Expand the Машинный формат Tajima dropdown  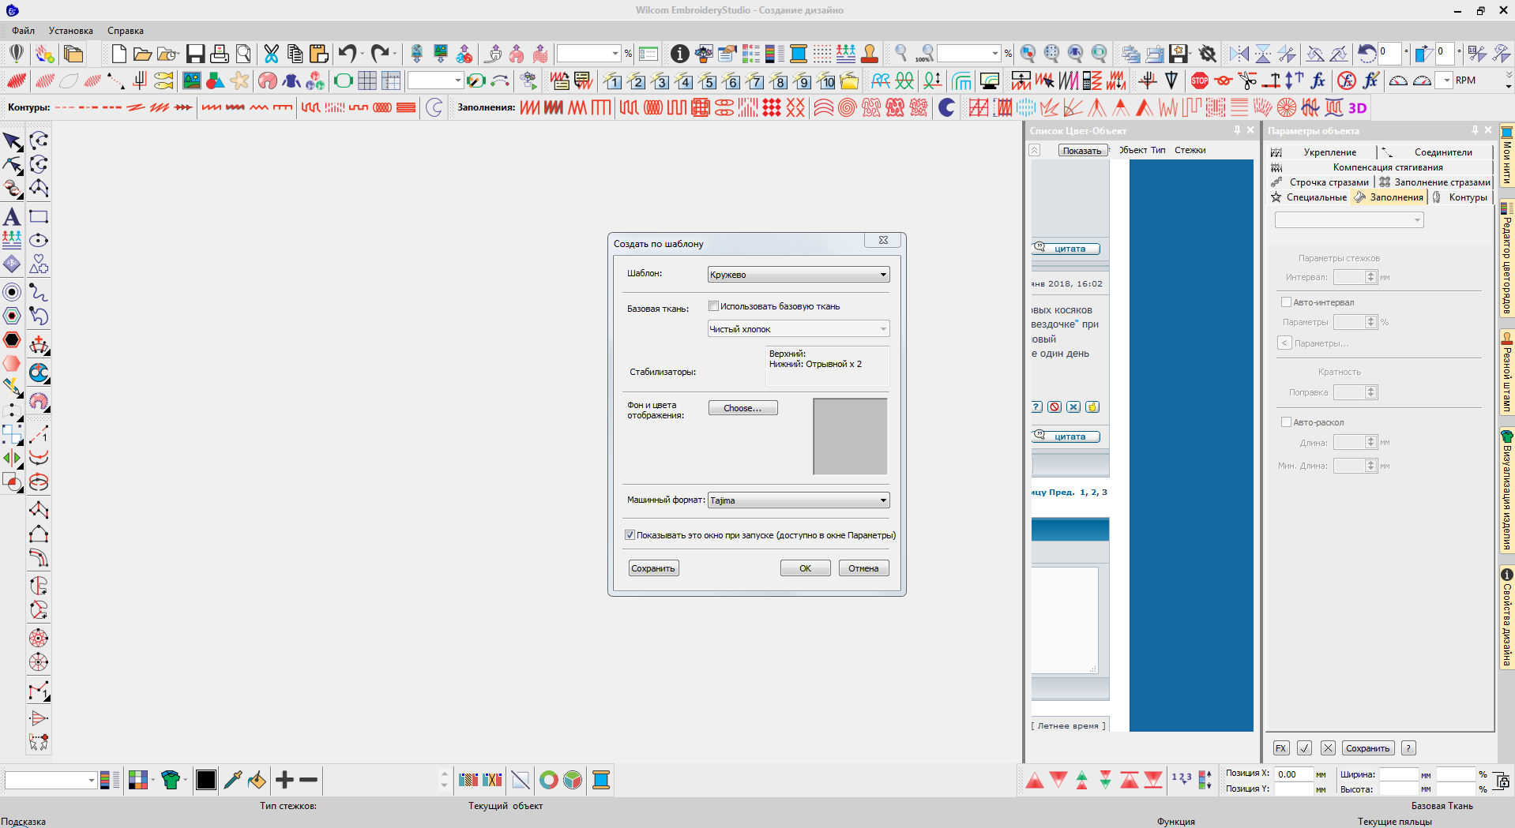point(798,500)
